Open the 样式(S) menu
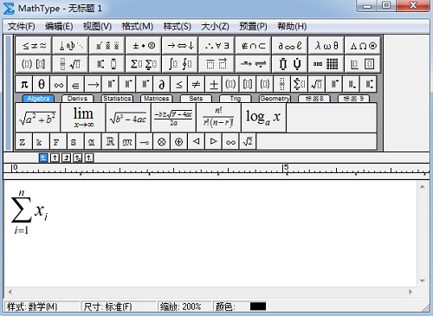The image size is (433, 316). (178, 27)
